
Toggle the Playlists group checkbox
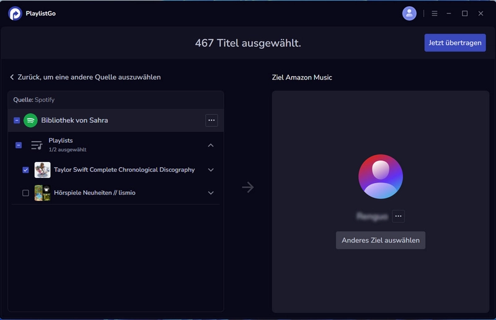[x=19, y=145]
